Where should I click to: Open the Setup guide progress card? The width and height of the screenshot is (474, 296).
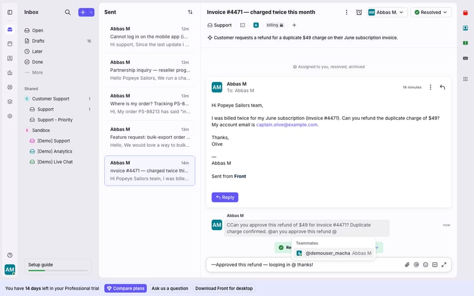[x=58, y=267]
